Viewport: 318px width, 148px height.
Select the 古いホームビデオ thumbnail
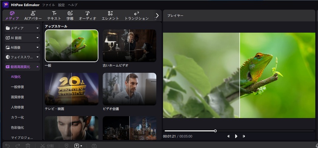pyautogui.click(x=130, y=46)
